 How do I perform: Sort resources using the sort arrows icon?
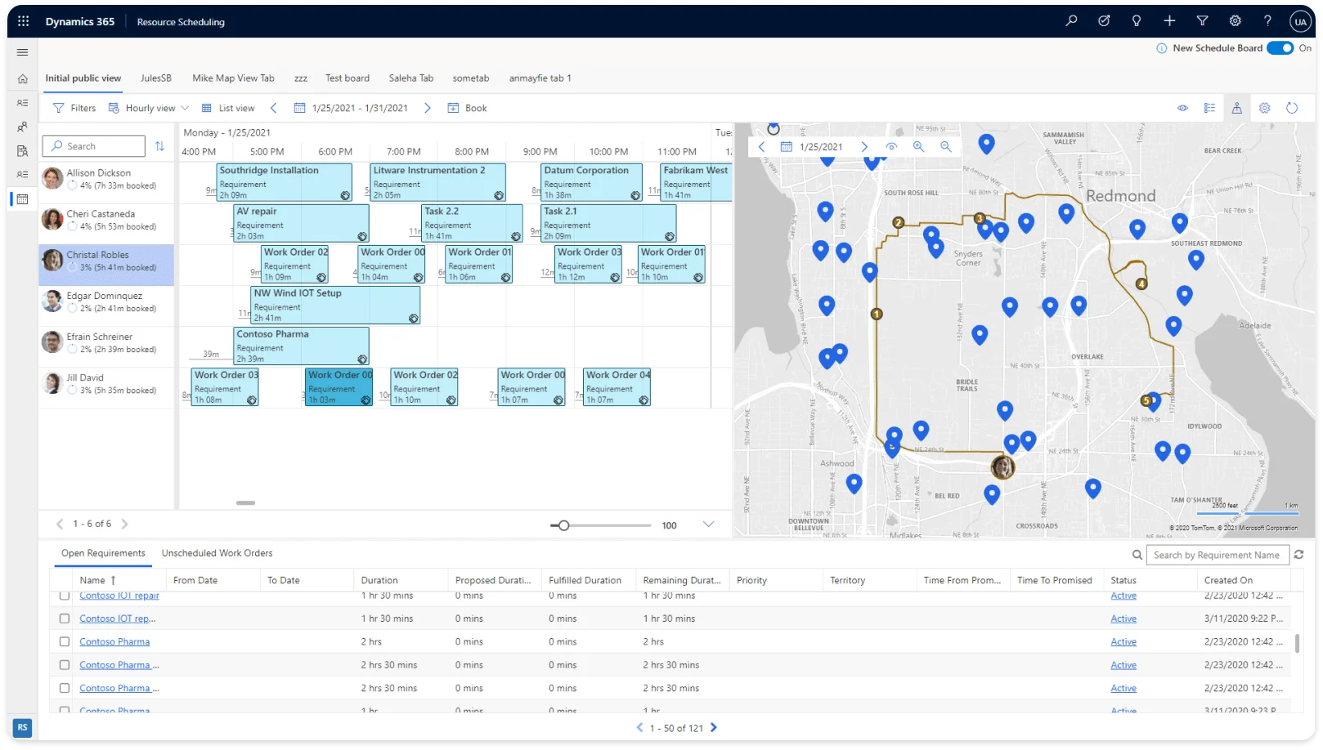coord(159,145)
